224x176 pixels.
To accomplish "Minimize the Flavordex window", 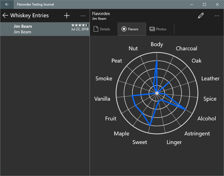I will (192, 4).
